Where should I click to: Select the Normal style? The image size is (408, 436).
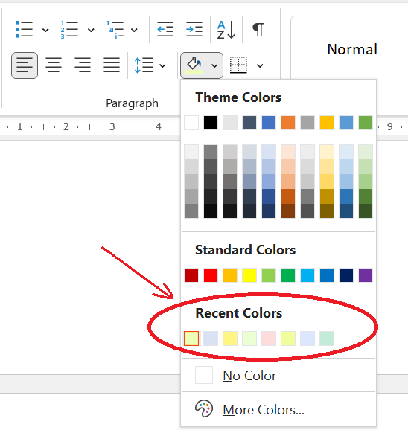tap(352, 50)
